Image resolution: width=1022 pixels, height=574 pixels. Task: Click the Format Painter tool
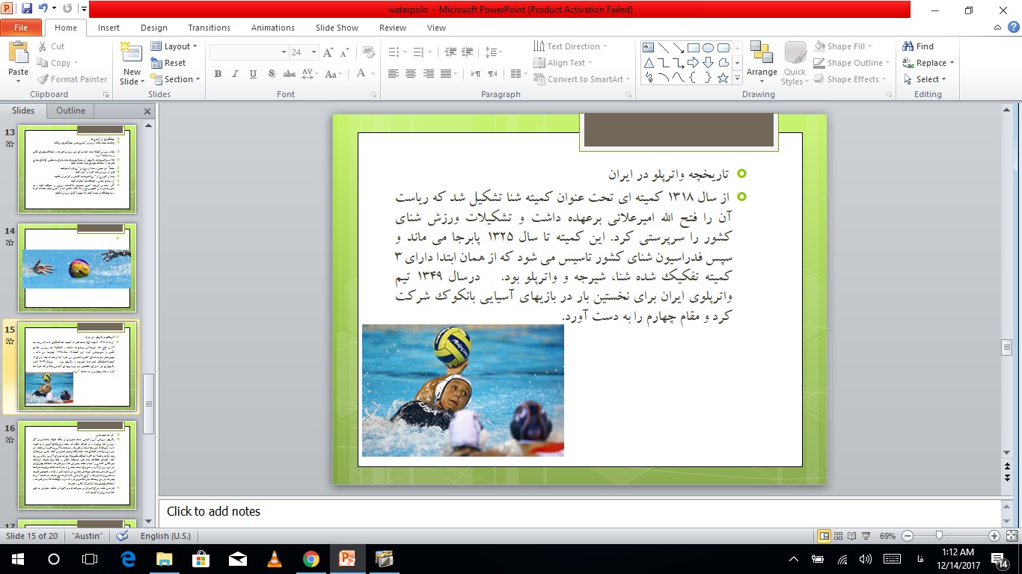tap(72, 79)
